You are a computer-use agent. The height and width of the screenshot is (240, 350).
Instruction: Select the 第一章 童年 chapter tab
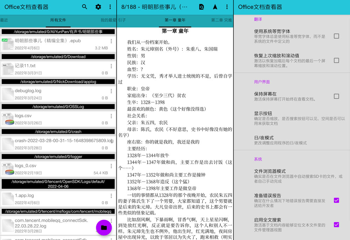(x=175, y=20)
